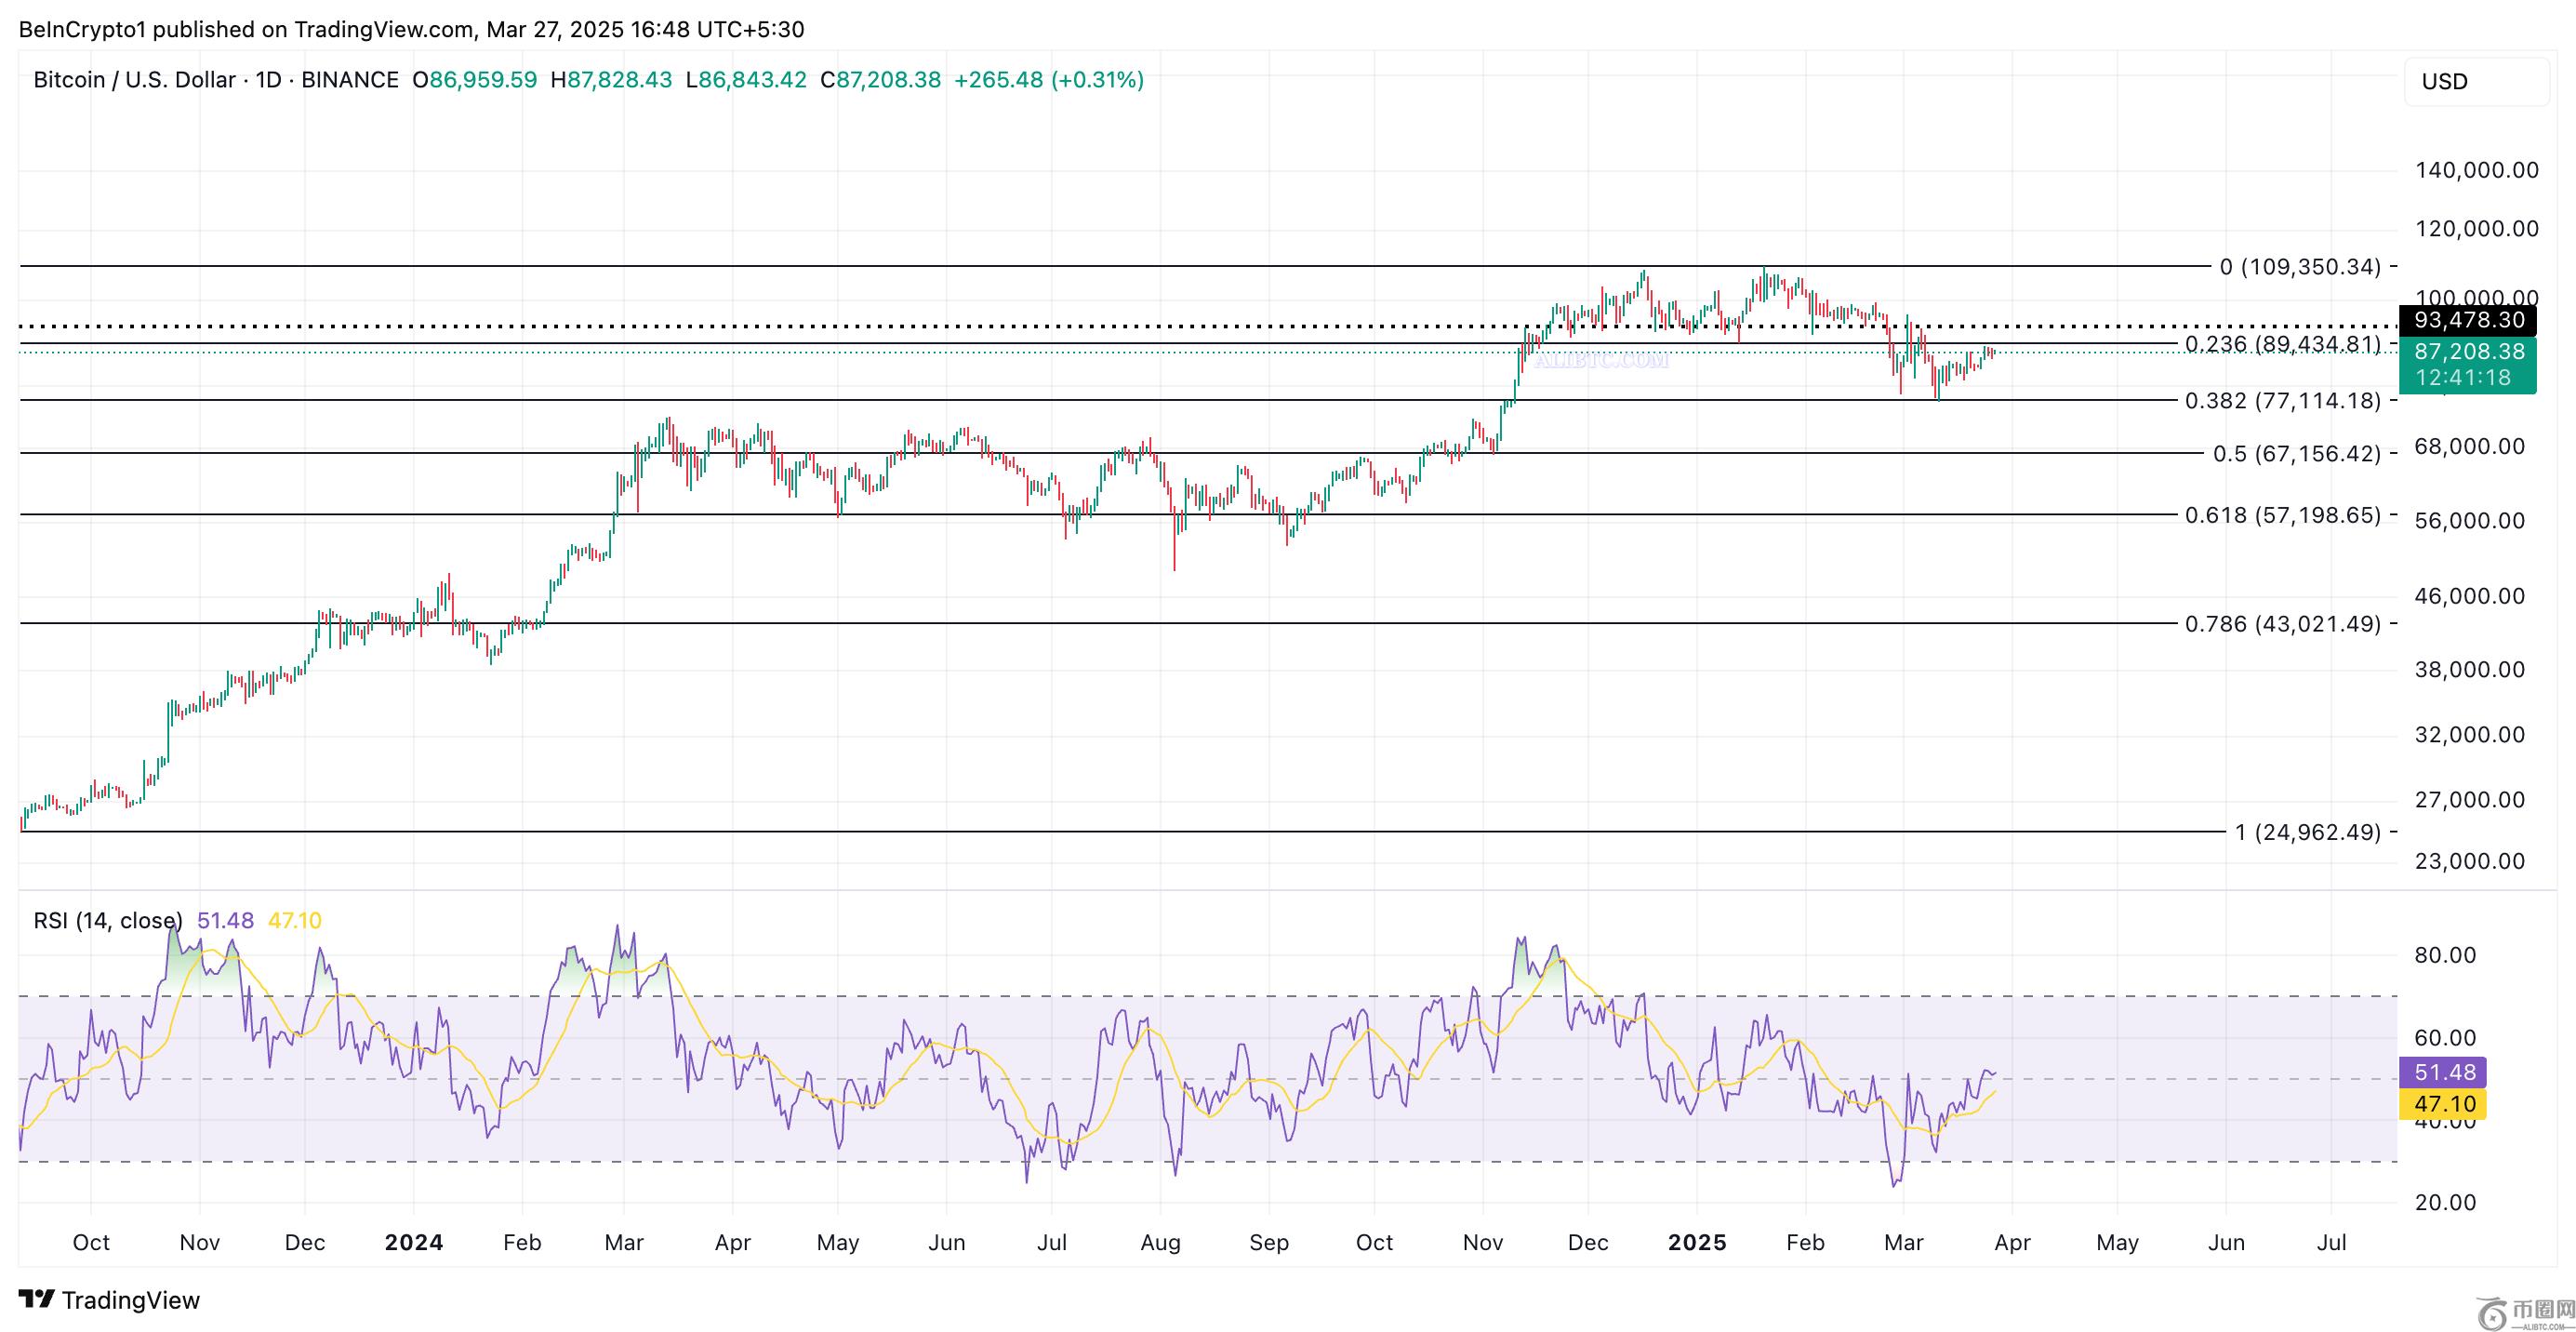Click the Mar 2025 label on time axis
The width and height of the screenshot is (2576, 1332).
tap(1903, 1243)
